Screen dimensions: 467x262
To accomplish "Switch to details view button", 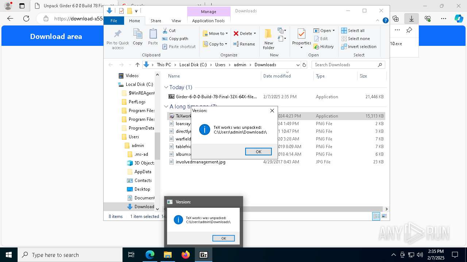I will [x=376, y=217].
